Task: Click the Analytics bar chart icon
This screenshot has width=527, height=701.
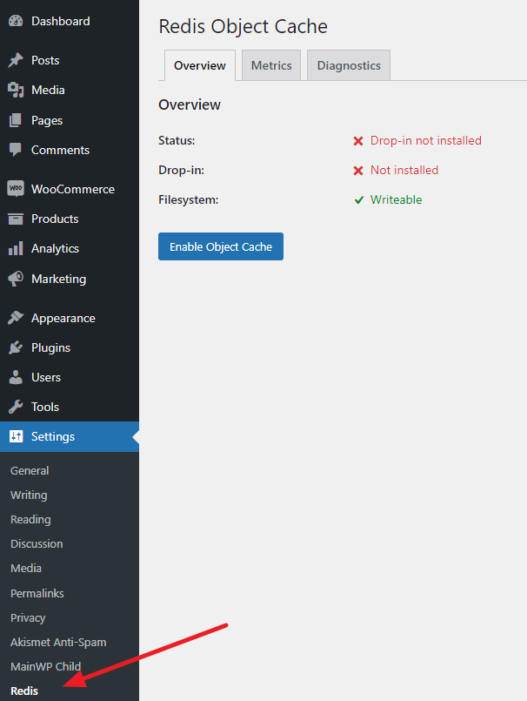Action: [16, 248]
